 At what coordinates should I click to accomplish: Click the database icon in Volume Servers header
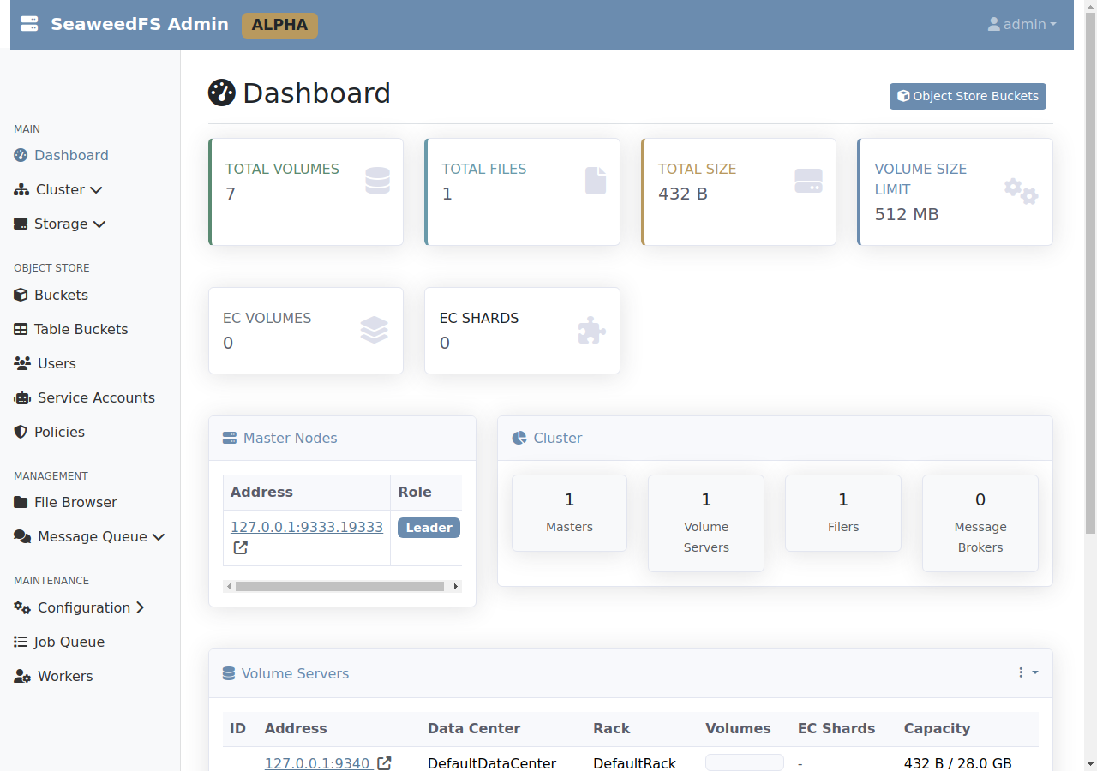229,673
